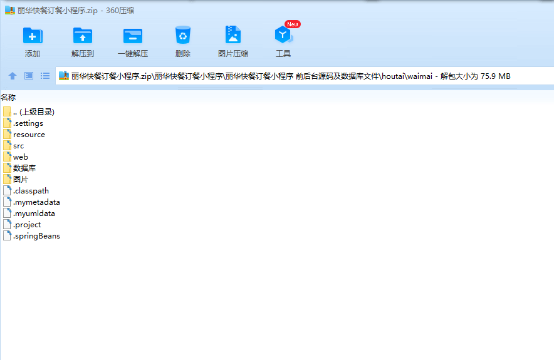Click the New badge on 工具

[293, 24]
